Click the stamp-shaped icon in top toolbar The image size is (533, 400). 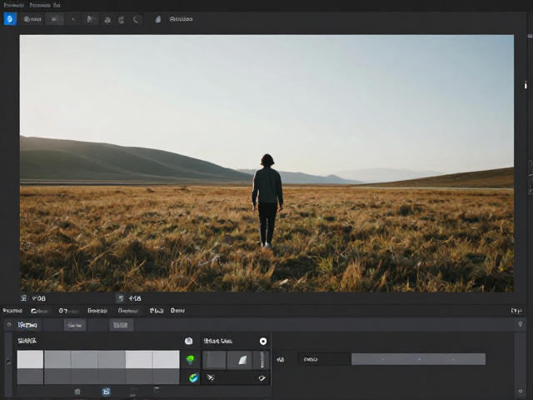click(x=107, y=20)
